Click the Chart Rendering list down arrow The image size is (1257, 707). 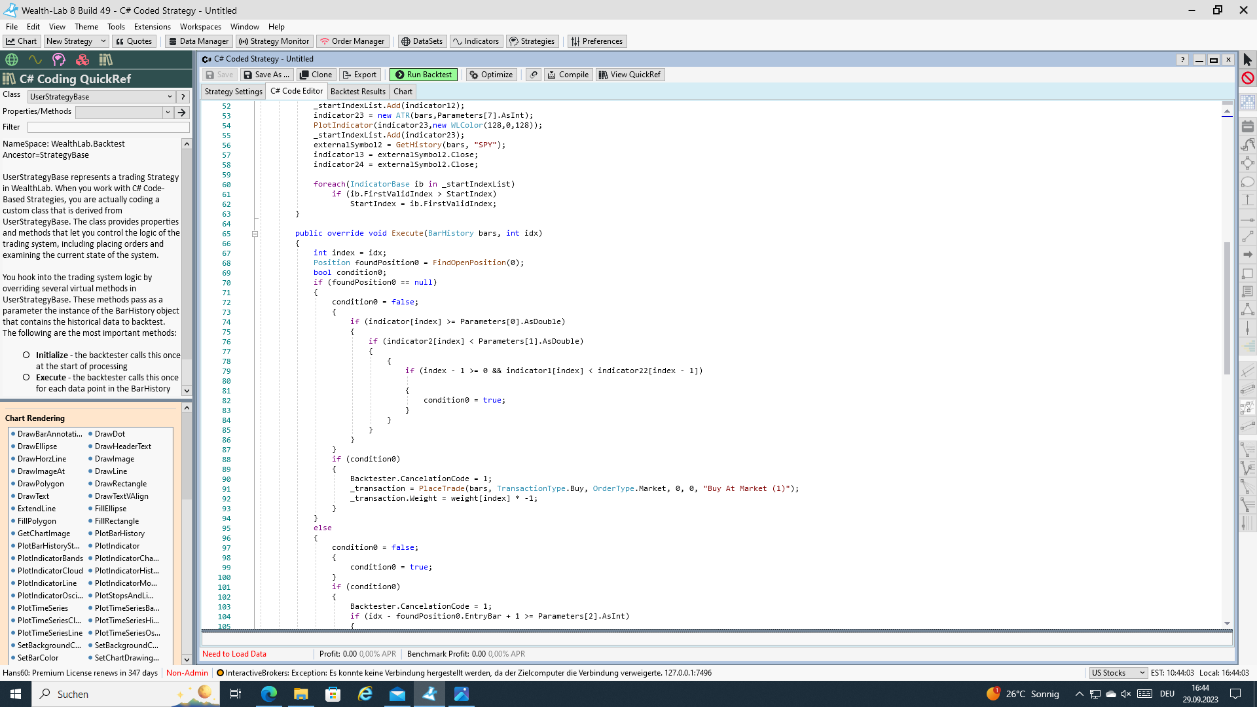(187, 660)
